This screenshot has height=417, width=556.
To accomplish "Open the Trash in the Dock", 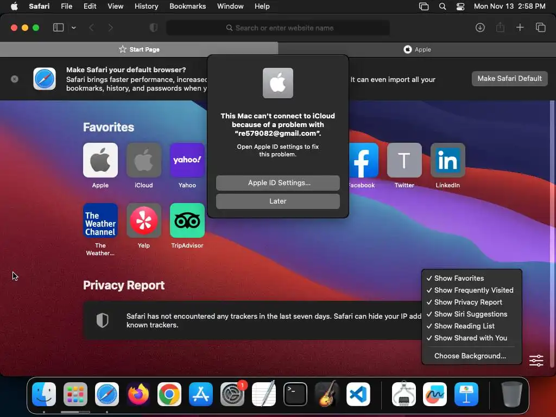I will 511,394.
